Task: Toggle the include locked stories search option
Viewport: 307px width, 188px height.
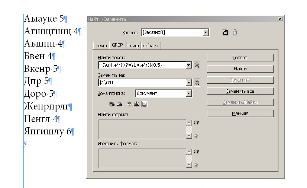Action: [119, 104]
